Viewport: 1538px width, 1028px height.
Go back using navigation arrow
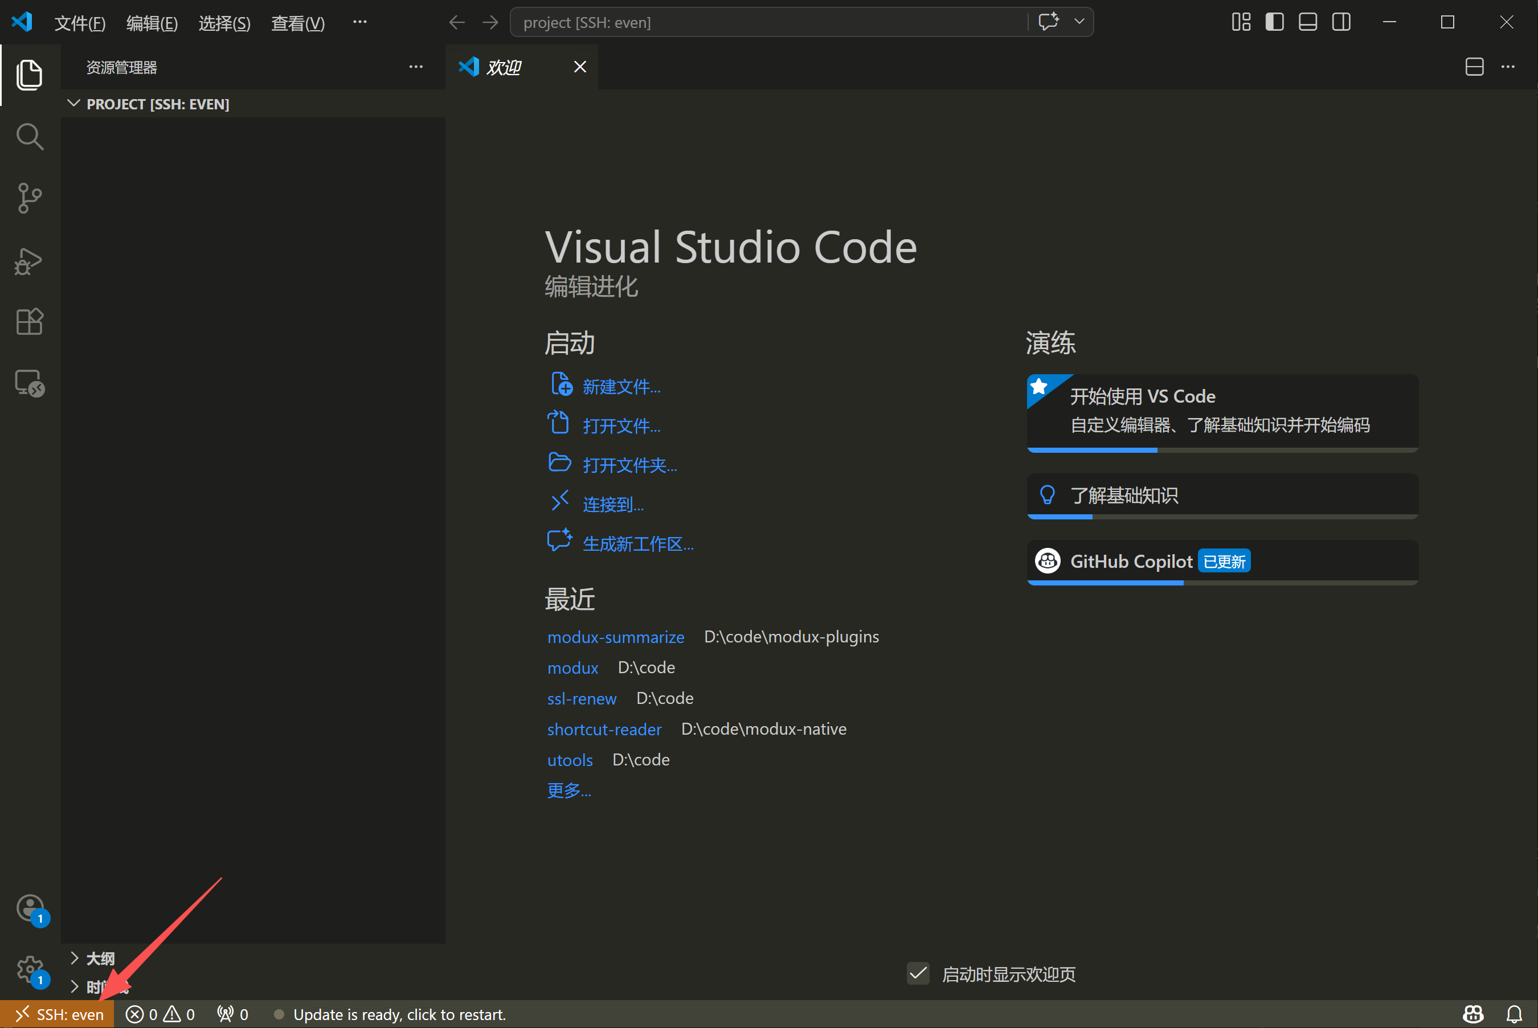(x=457, y=22)
